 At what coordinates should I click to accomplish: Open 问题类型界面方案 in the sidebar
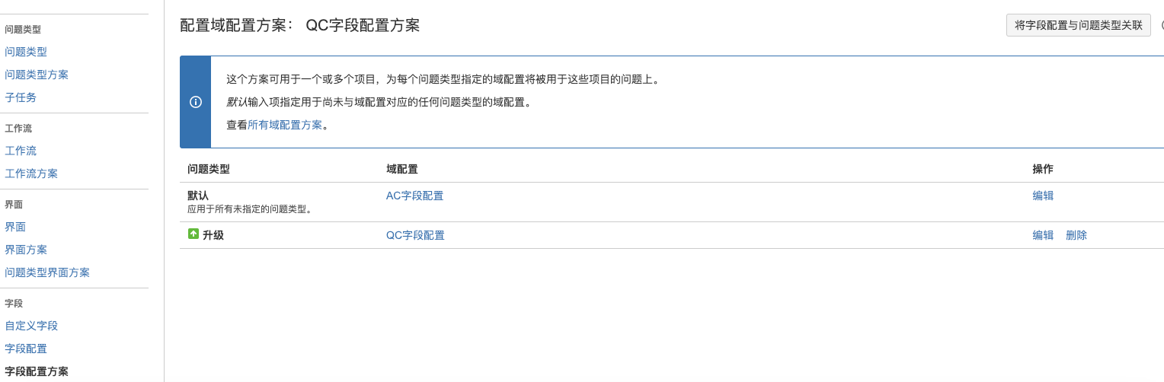coord(47,272)
